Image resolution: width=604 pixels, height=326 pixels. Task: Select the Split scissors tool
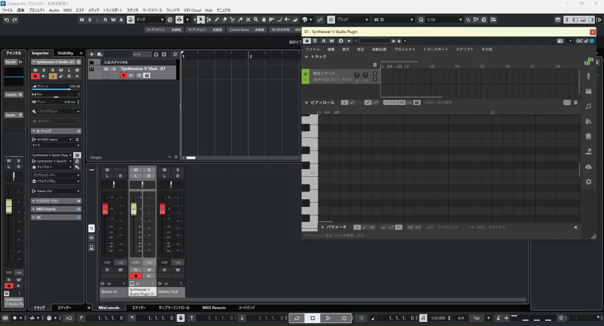(232, 19)
